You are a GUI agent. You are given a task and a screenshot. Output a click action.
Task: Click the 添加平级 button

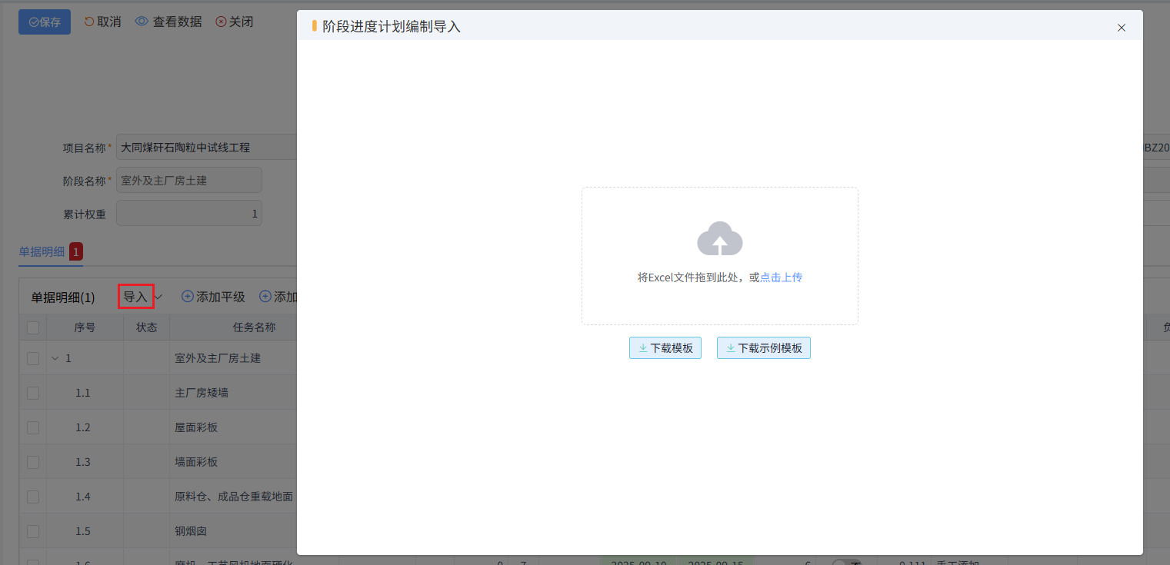213,297
